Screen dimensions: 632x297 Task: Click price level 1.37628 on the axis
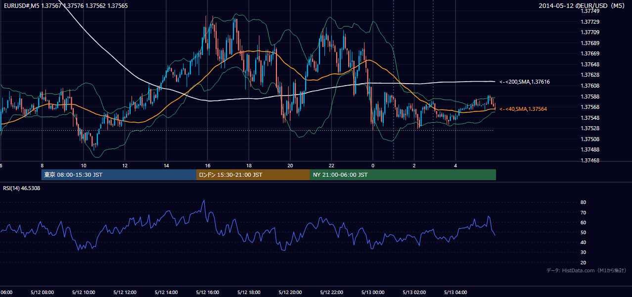pyautogui.click(x=590, y=75)
